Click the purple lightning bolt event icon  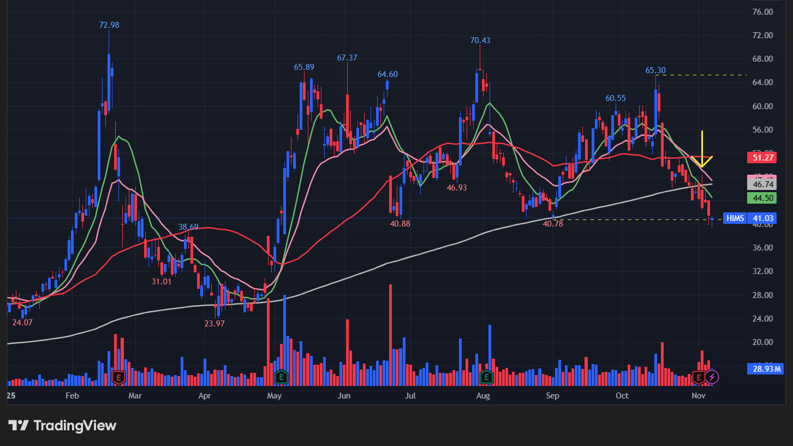[713, 377]
